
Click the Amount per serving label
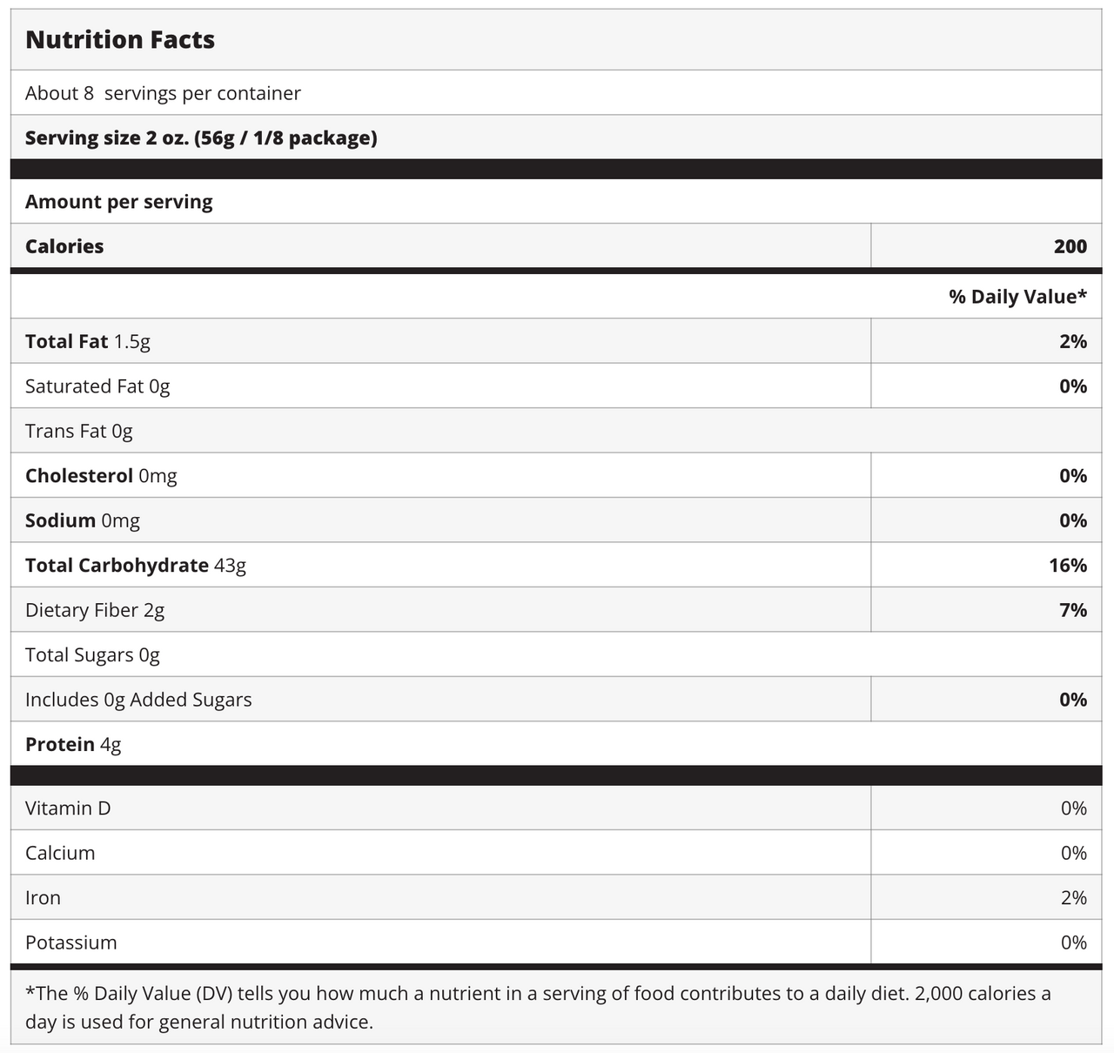coord(119,202)
